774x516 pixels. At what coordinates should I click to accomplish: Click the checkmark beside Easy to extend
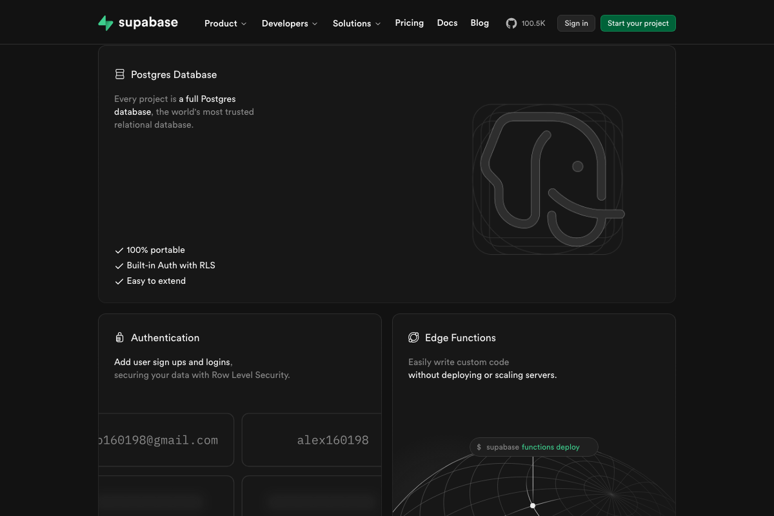(x=119, y=281)
